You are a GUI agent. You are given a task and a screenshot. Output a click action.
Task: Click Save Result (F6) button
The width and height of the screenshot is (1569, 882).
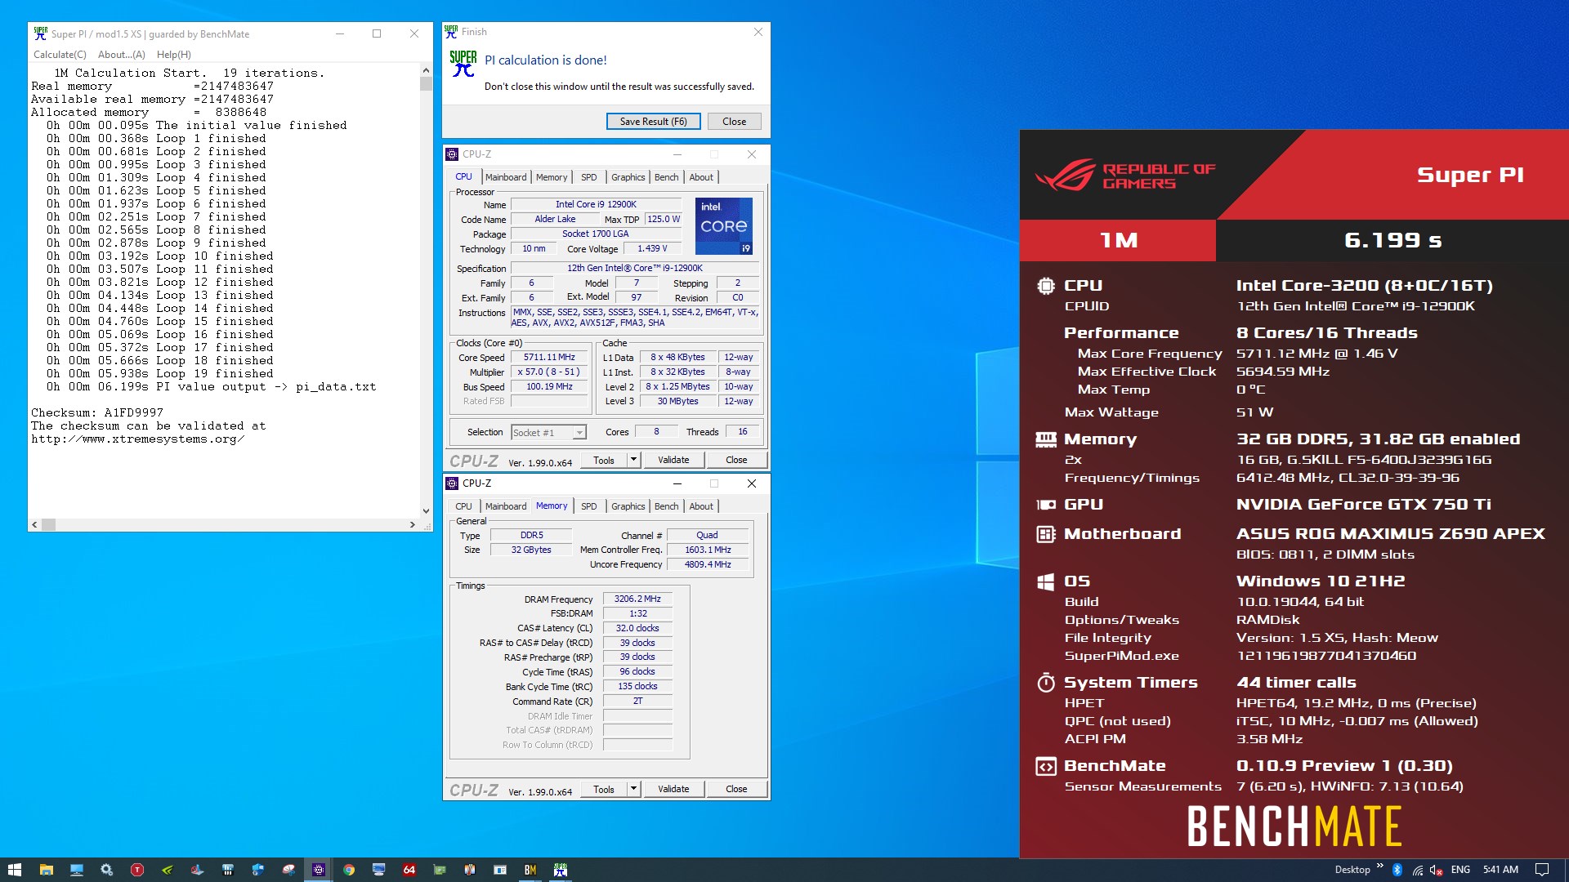tap(653, 122)
